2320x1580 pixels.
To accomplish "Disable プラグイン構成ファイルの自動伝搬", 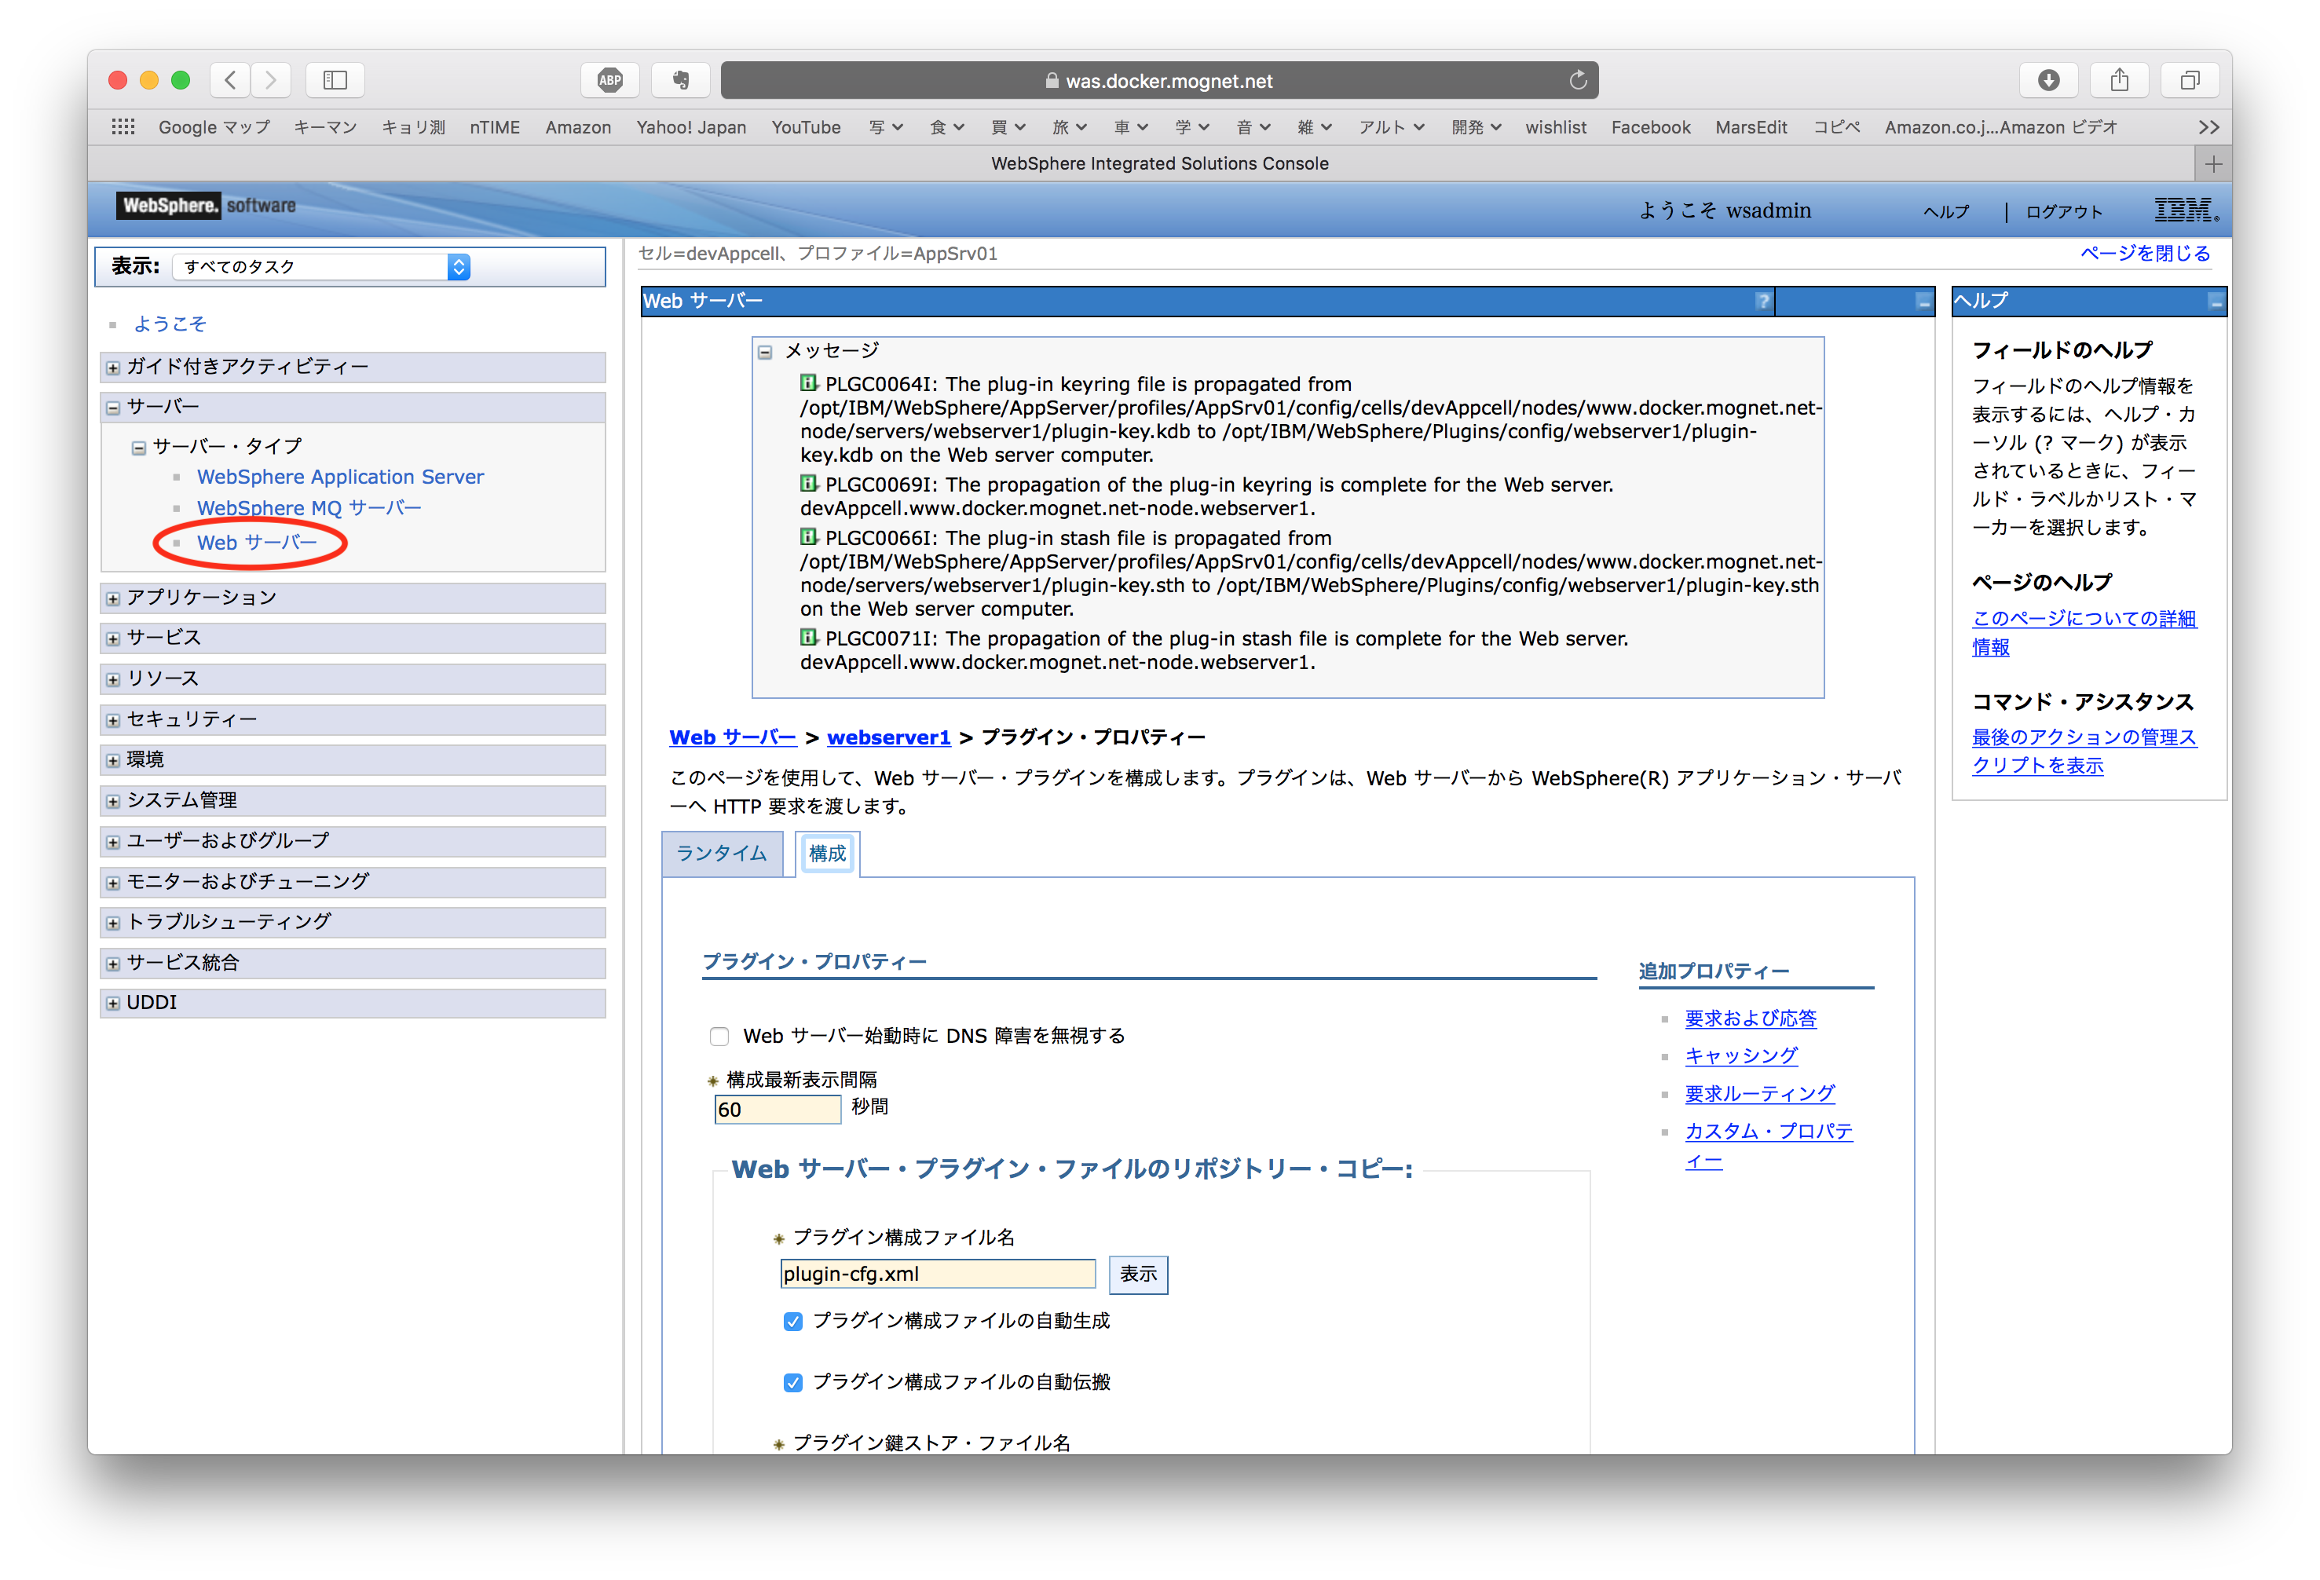I will (x=792, y=1382).
